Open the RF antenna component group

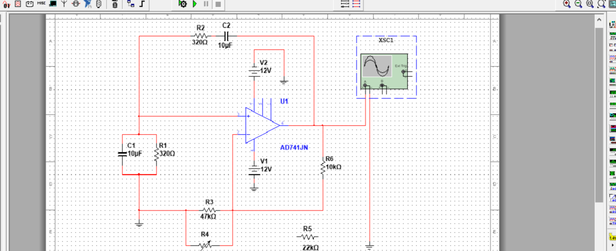pyautogui.click(x=64, y=3)
